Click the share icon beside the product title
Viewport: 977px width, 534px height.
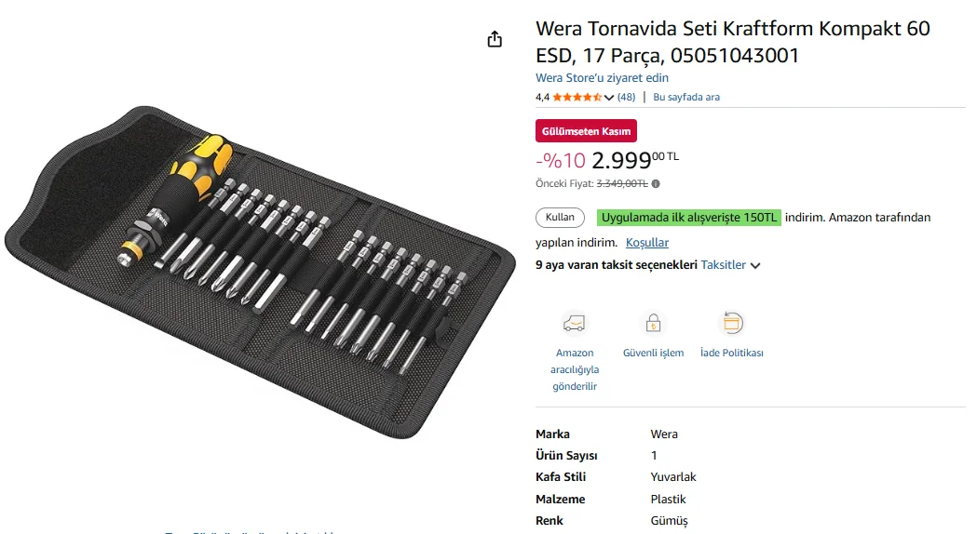pos(495,39)
